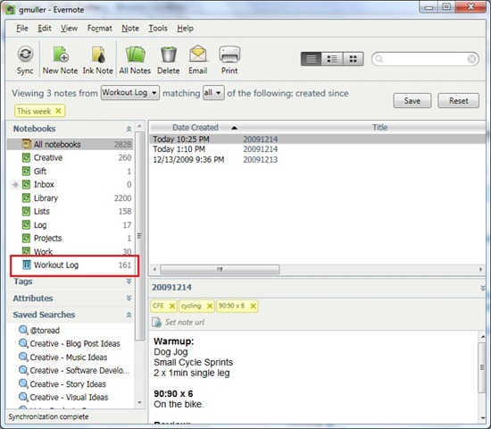Image resolution: width=491 pixels, height=429 pixels.
Task: Expand the Tags section
Action: pyautogui.click(x=129, y=282)
